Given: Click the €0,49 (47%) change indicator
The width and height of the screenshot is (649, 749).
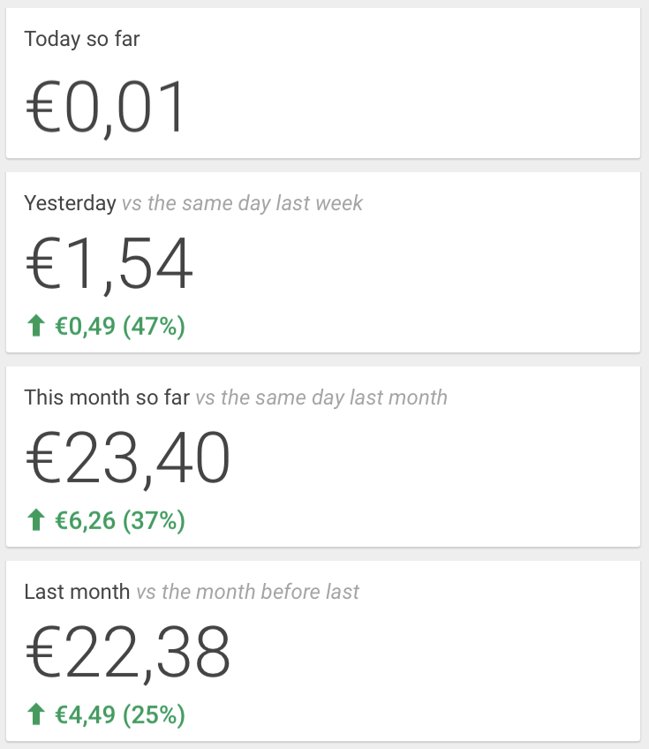Looking at the screenshot, I should pyautogui.click(x=120, y=326).
